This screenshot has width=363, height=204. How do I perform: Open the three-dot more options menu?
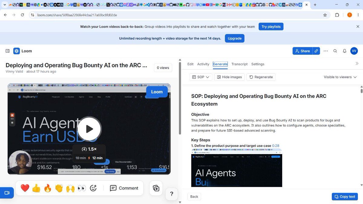coord(325,51)
